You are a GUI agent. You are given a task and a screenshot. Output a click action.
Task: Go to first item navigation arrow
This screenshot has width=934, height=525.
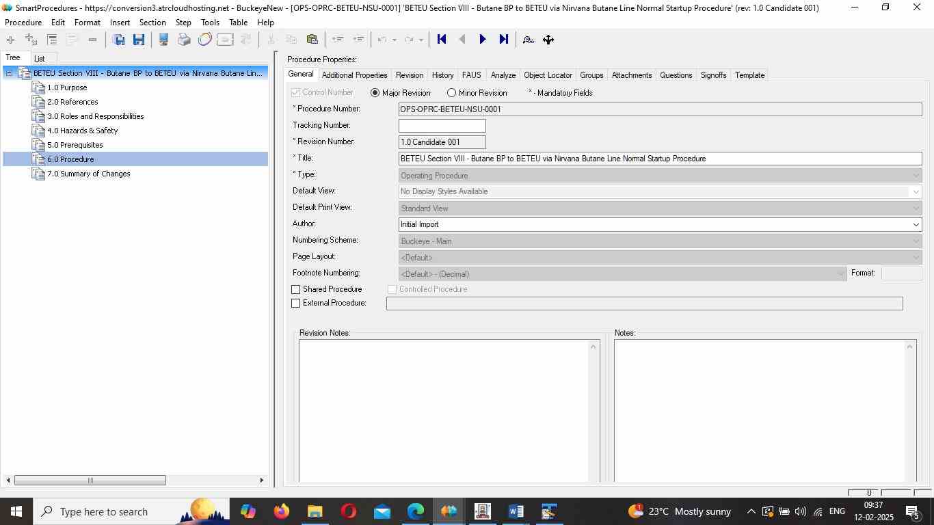(442, 40)
